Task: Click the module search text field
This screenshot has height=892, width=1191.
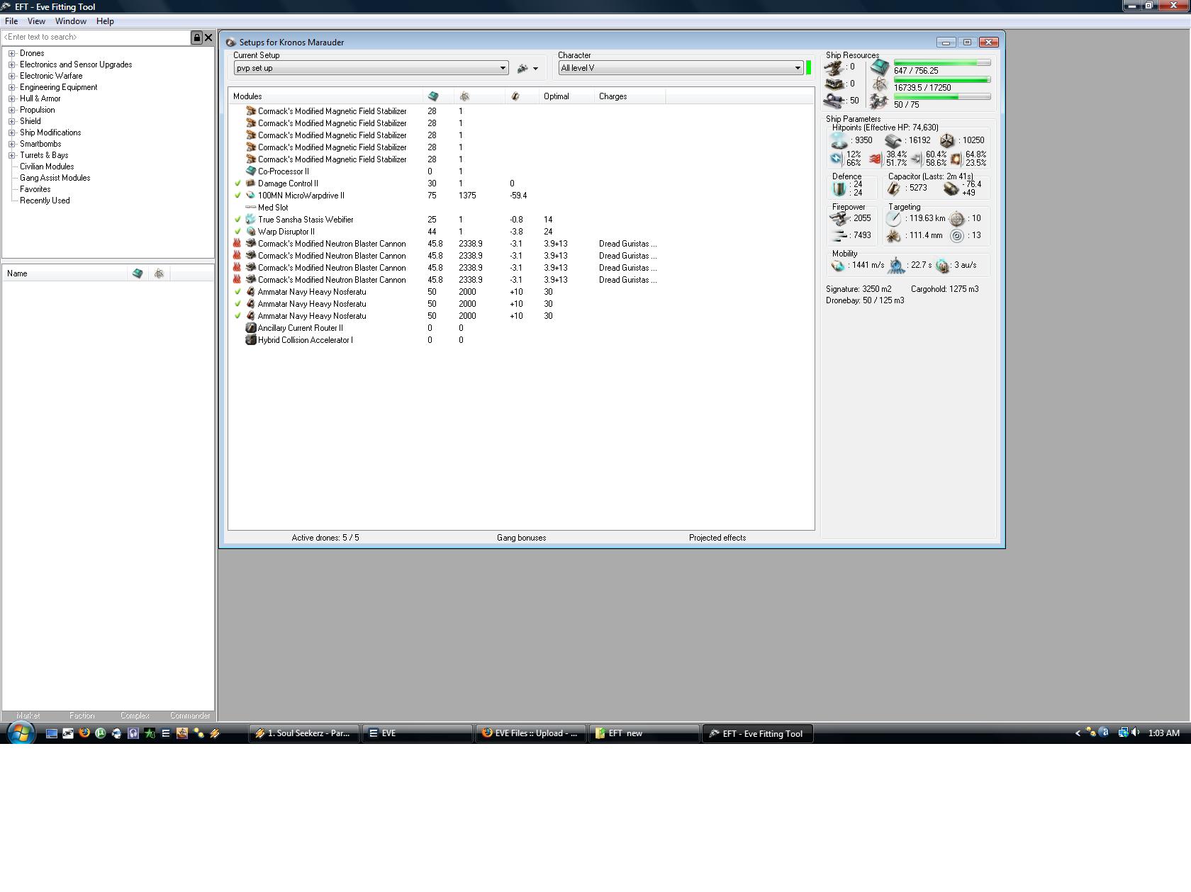Action: [x=96, y=38]
